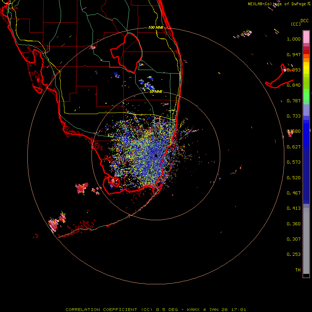Pick the bright green color bar segment
Screen dimensions: 312x312
point(306,95)
